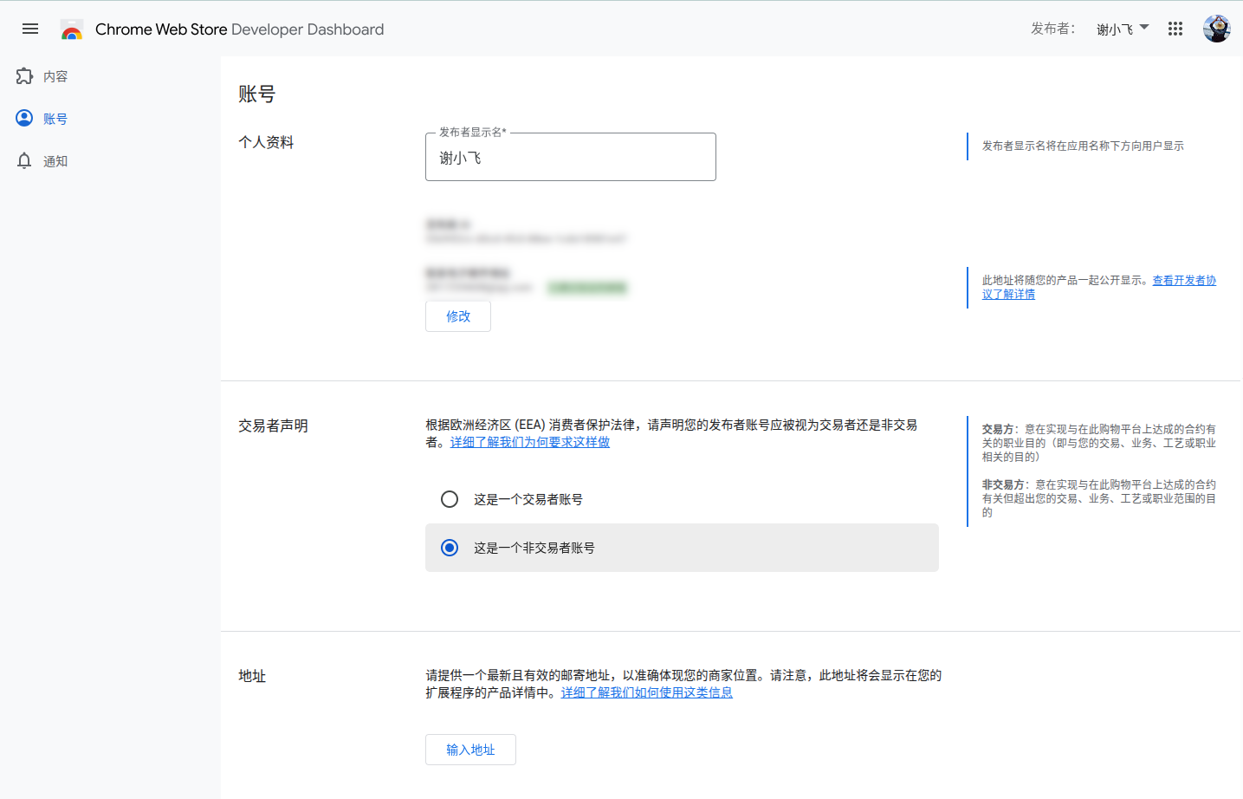Click the info bar beside 发布者显示名 tip
This screenshot has width=1243, height=799.
click(968, 146)
